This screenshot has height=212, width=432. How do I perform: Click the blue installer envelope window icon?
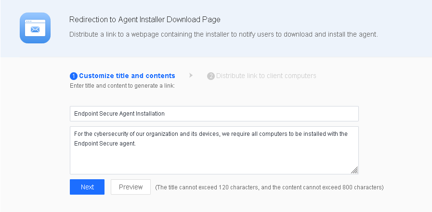(35, 28)
